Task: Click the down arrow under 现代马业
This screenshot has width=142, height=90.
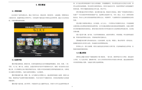Action: (x=21, y=51)
